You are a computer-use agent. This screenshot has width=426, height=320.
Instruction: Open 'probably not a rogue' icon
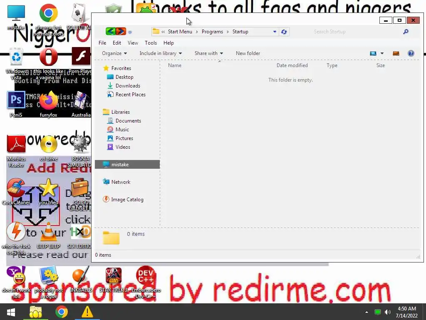click(x=48, y=275)
